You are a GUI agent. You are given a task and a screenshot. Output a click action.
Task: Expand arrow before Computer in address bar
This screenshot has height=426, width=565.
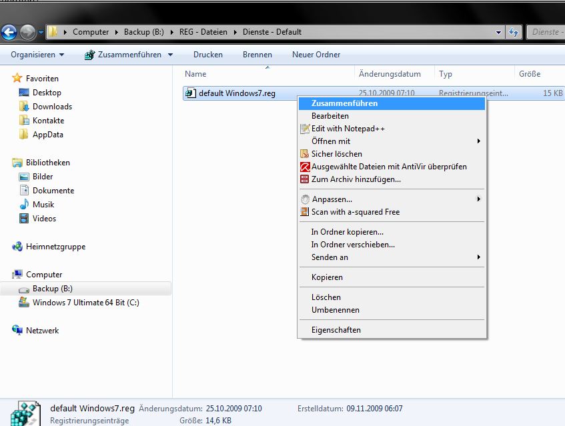65,32
